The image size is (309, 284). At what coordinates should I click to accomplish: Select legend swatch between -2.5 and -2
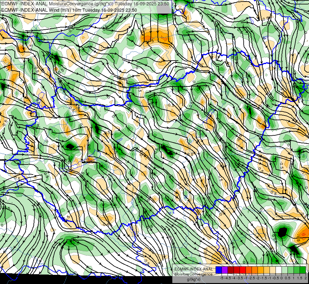[255, 270]
